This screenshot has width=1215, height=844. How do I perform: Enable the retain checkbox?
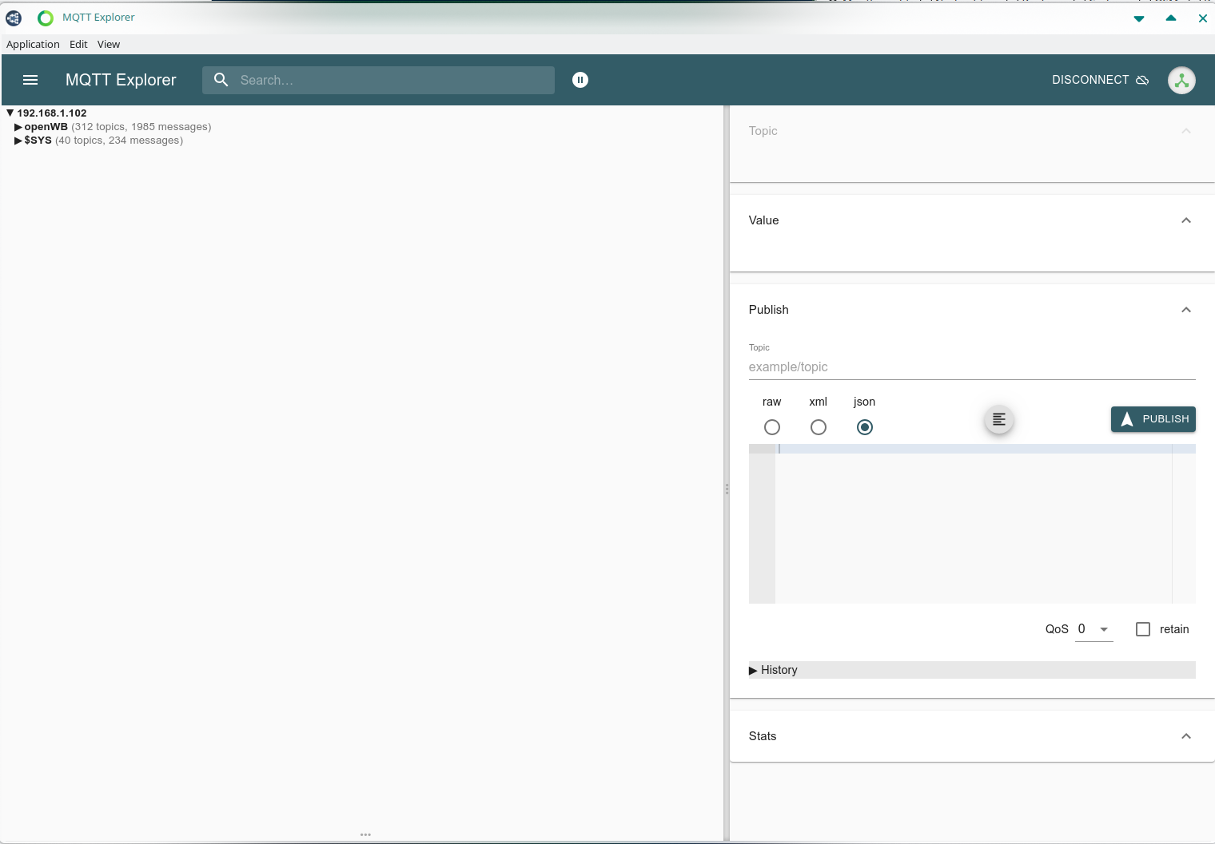coord(1143,629)
